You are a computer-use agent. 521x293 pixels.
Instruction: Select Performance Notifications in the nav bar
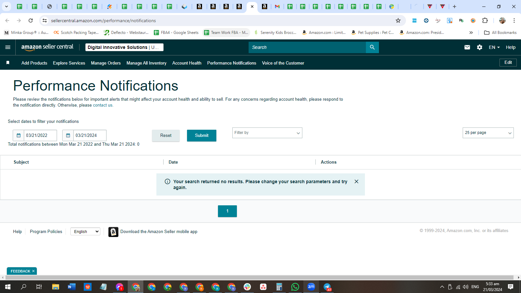232,63
